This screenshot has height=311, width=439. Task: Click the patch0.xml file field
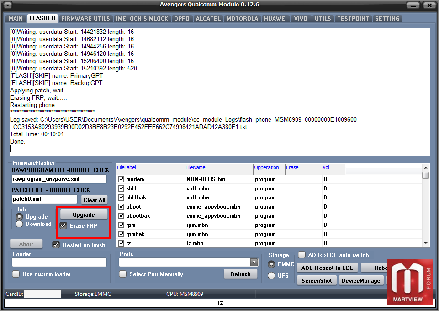tap(44, 199)
